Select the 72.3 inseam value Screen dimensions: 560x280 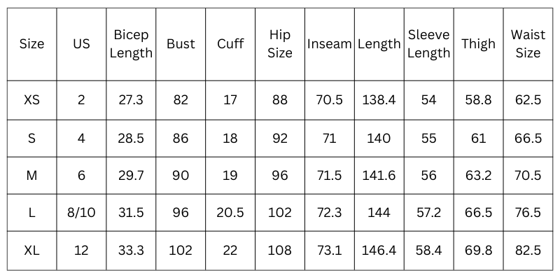[x=329, y=213]
